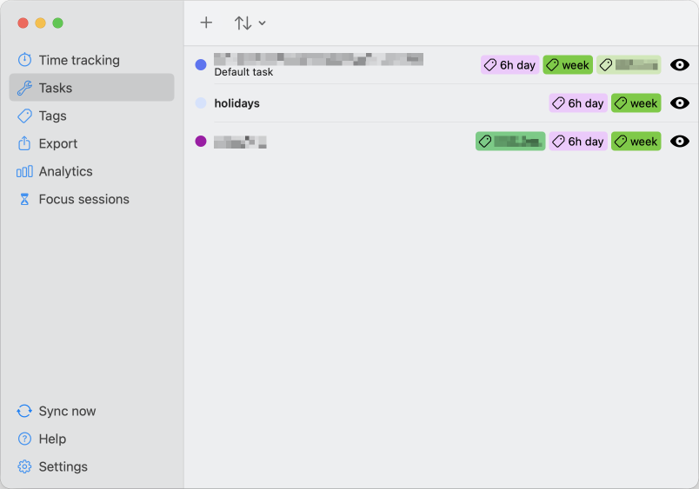Image resolution: width=699 pixels, height=489 pixels.
Task: Click the plus icon to add task
Action: tap(206, 23)
